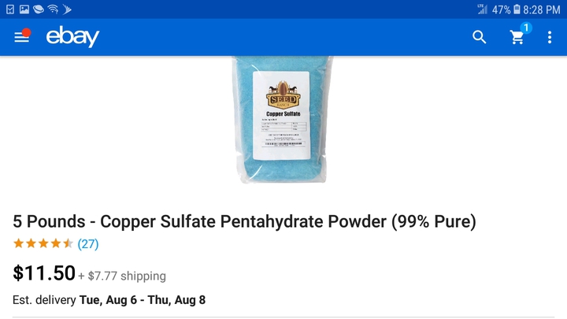Open the copper sulfate product image
Screen dimensions: 567x319
pyautogui.click(x=283, y=120)
